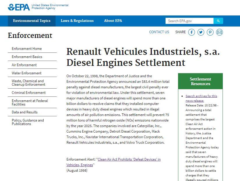Share page by email icon
Viewport: 240px width, 181px height.
[219, 32]
